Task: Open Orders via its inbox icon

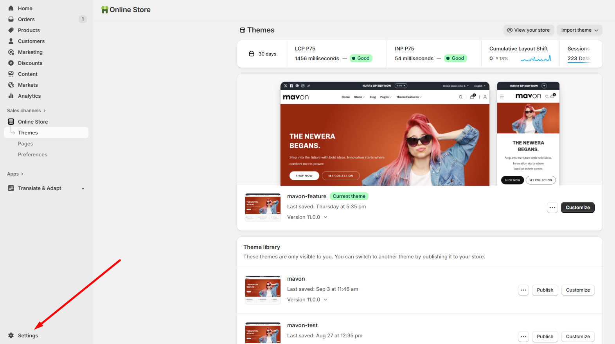Action: 11,19
